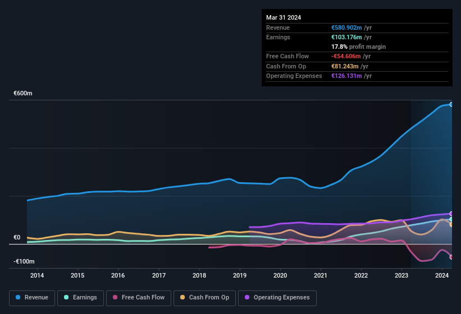This screenshot has width=461, height=314.
Task: Select the 2019 label on the x-axis
Action: pos(240,275)
